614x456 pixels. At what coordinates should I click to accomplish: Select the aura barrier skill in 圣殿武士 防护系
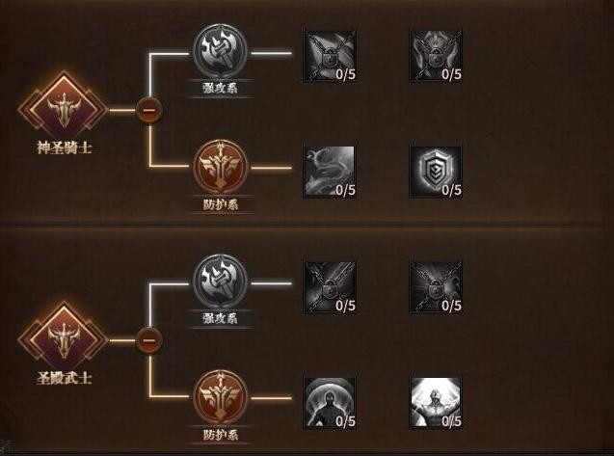[x=330, y=402]
